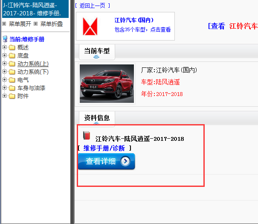258x224 pixels.
Task: Open the 动力系统(下) section
Action: pyautogui.click(x=33, y=72)
